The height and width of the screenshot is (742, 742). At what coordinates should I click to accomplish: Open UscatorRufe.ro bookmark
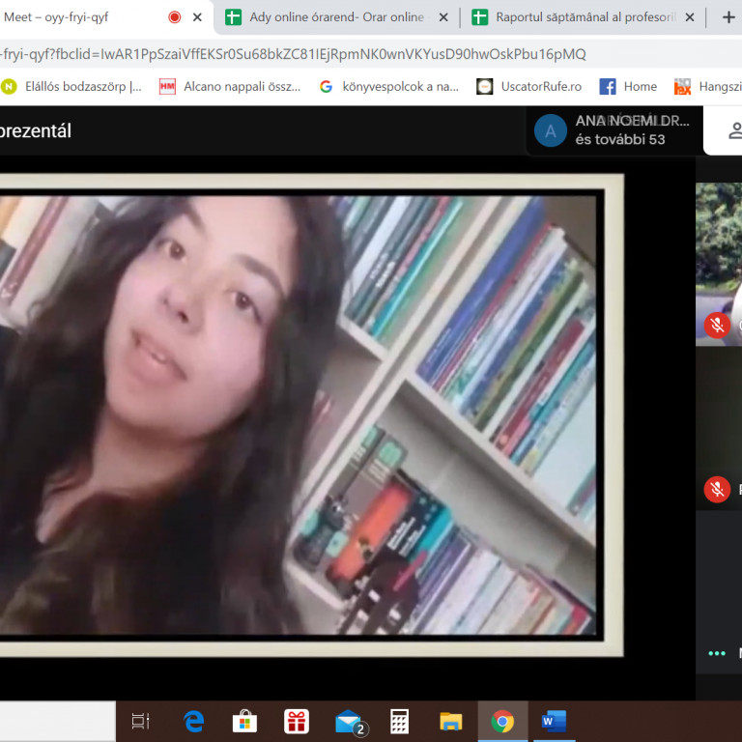pyautogui.click(x=529, y=86)
